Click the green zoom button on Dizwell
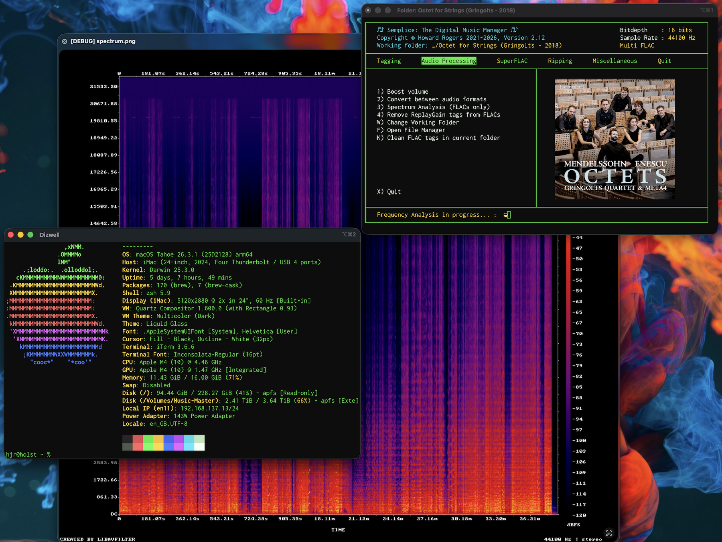This screenshot has width=722, height=542. (30, 235)
